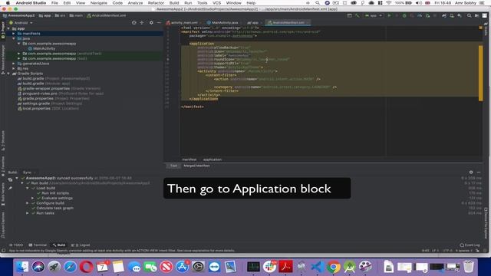
Task: Click the AndroidManifest.xml breadcrumb in navigation bar
Action: [x=107, y=15]
